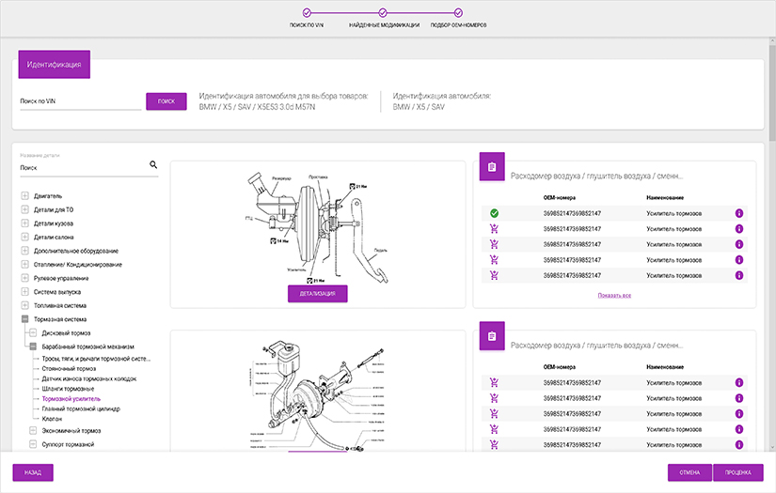Go to the Подбор OEM-номеров step label
Screen dimensions: 776x493
pos(458,24)
